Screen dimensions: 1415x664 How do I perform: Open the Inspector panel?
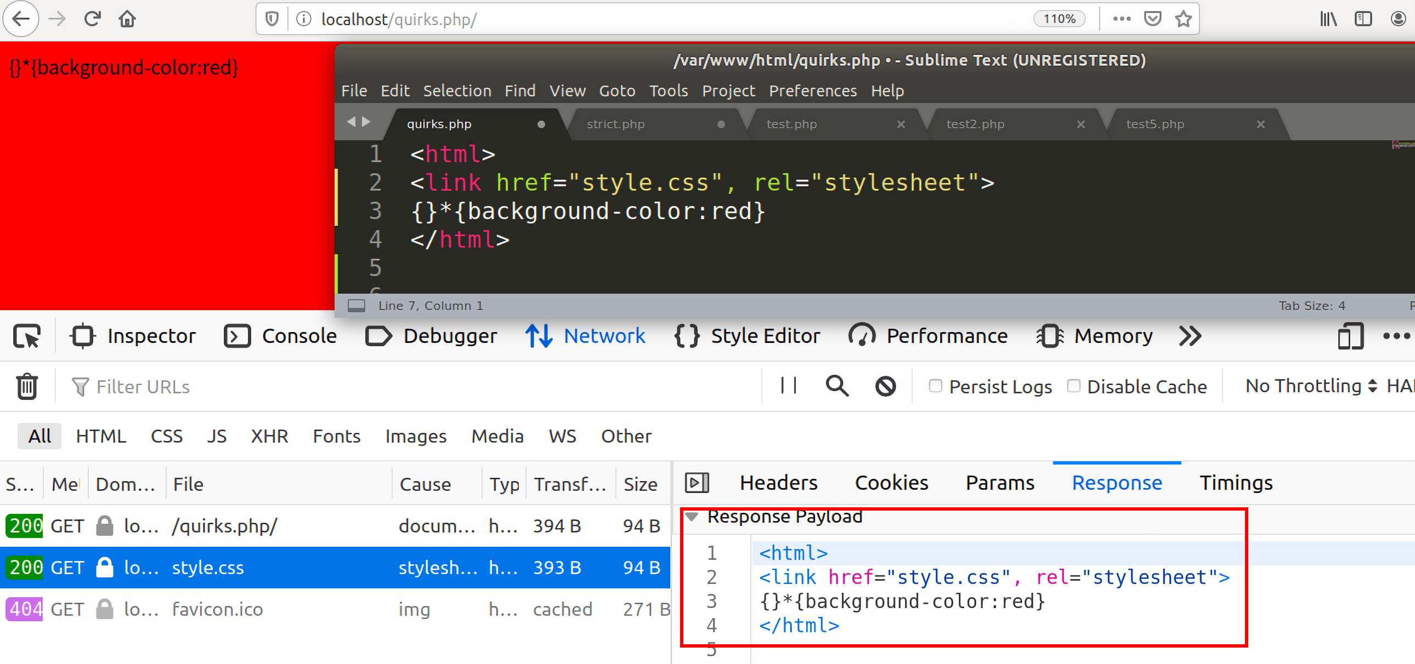point(133,336)
